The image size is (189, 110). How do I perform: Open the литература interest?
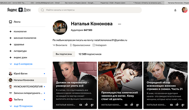coord(20,51)
